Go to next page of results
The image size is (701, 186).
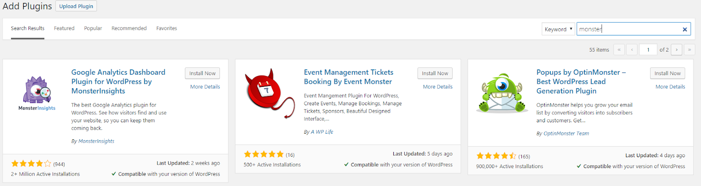pos(676,50)
